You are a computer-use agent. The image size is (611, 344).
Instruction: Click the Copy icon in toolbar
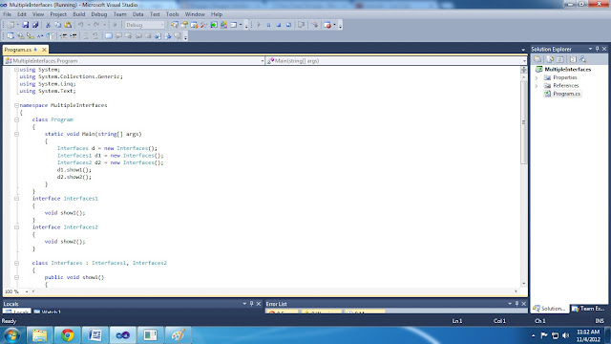(x=57, y=25)
